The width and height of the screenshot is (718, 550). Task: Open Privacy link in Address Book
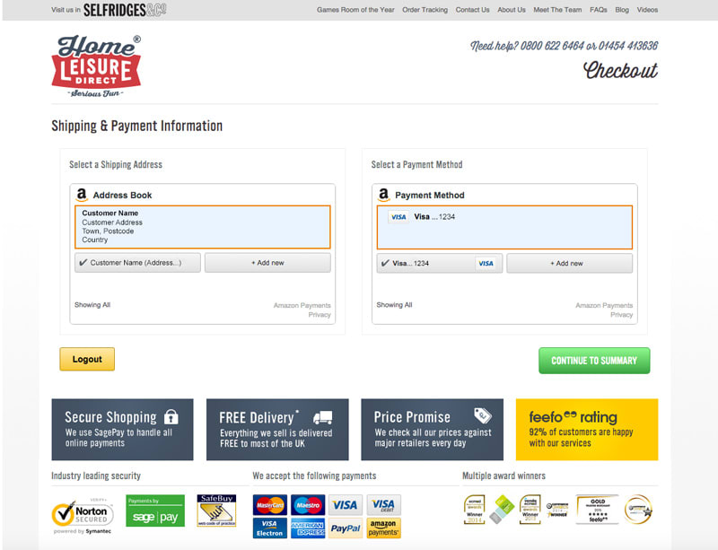(x=320, y=315)
